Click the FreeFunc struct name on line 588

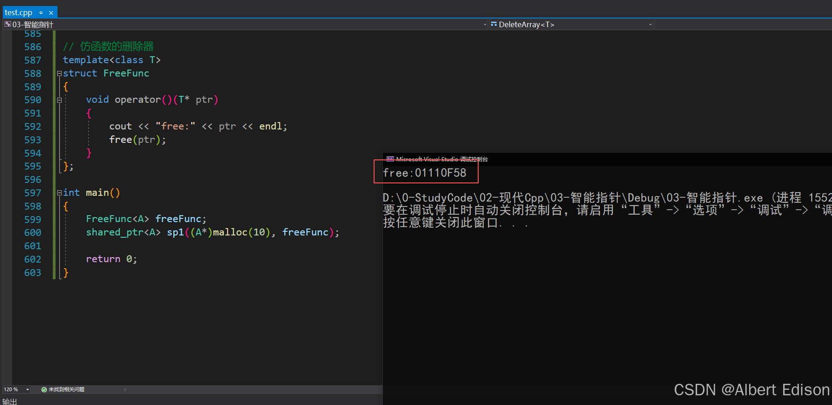[126, 73]
